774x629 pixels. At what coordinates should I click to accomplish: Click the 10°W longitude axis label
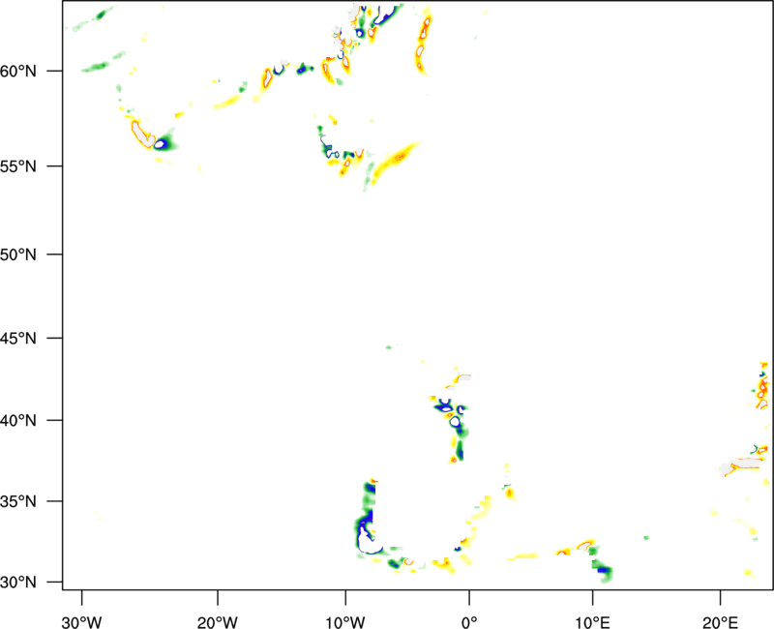345,622
